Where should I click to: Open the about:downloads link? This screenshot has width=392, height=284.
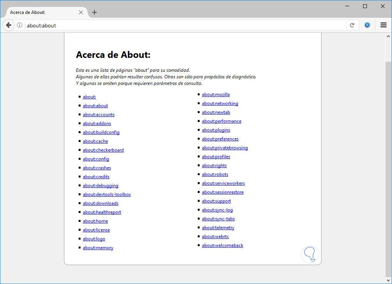point(101,203)
